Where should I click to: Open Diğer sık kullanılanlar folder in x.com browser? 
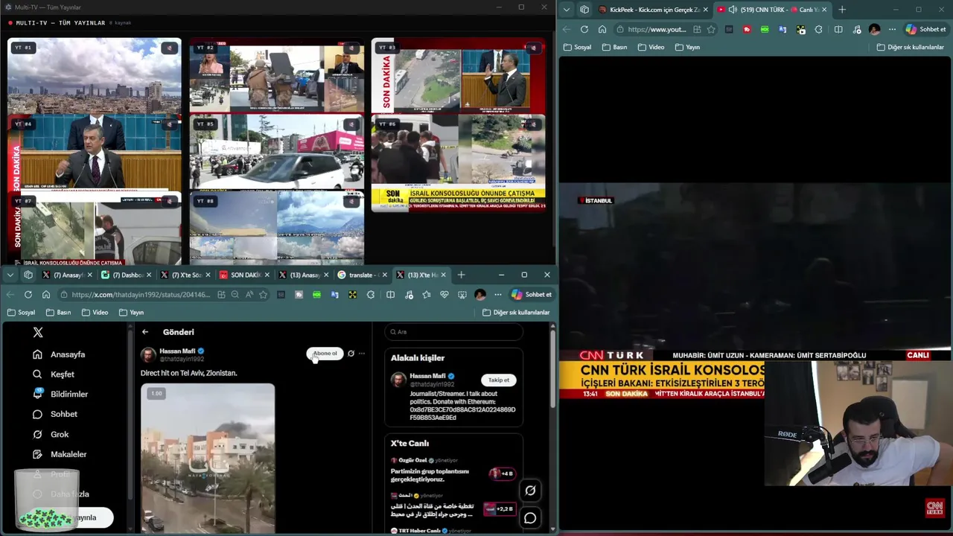click(516, 313)
